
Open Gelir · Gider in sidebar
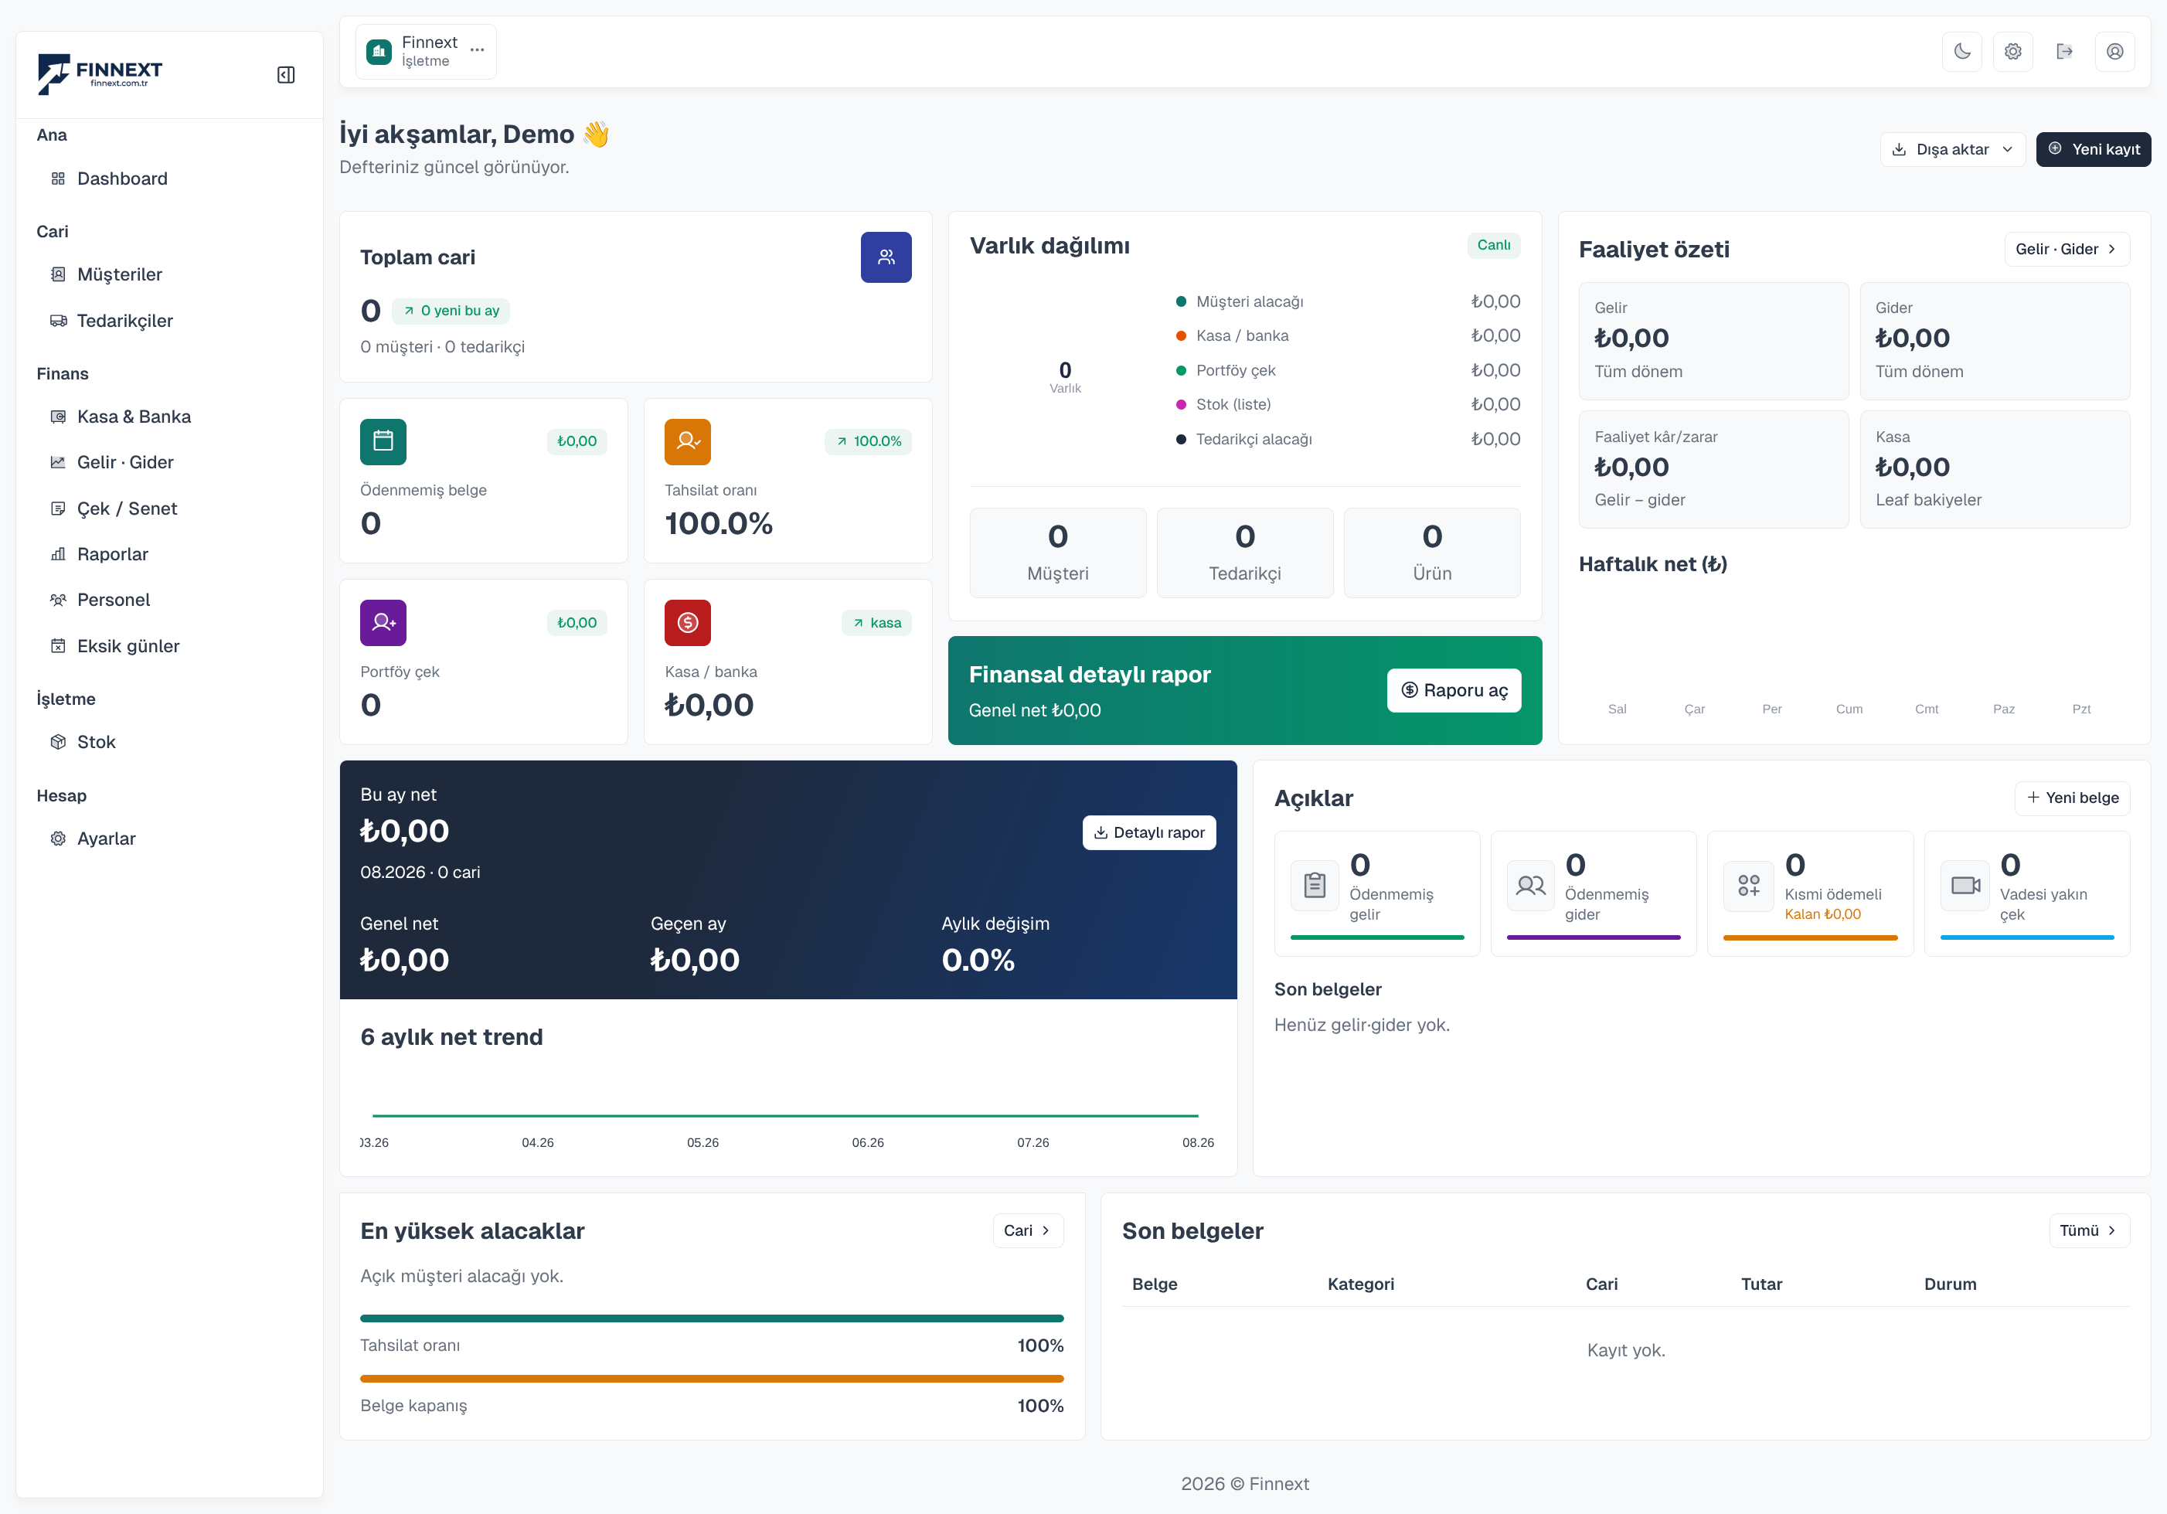(x=170, y=462)
